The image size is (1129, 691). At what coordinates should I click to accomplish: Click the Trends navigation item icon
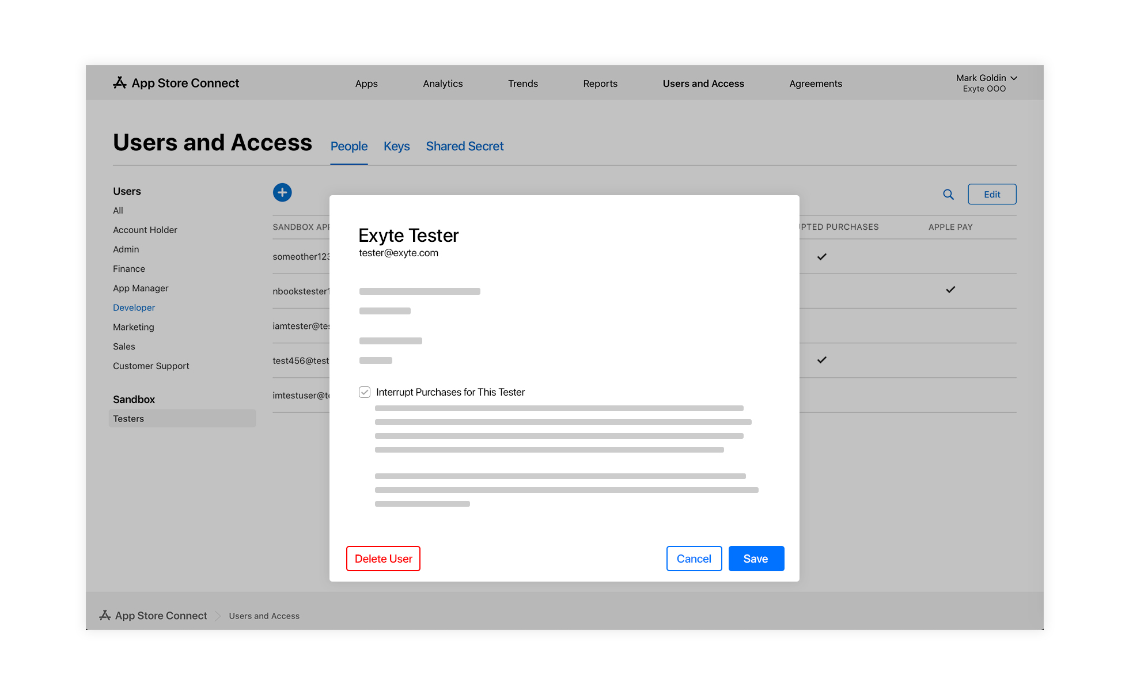click(522, 82)
